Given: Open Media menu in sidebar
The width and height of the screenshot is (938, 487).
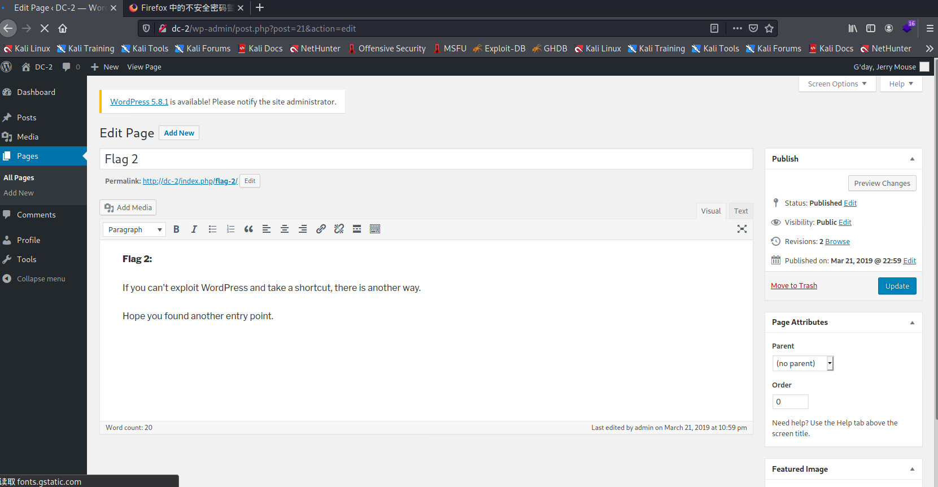Looking at the screenshot, I should pyautogui.click(x=28, y=137).
